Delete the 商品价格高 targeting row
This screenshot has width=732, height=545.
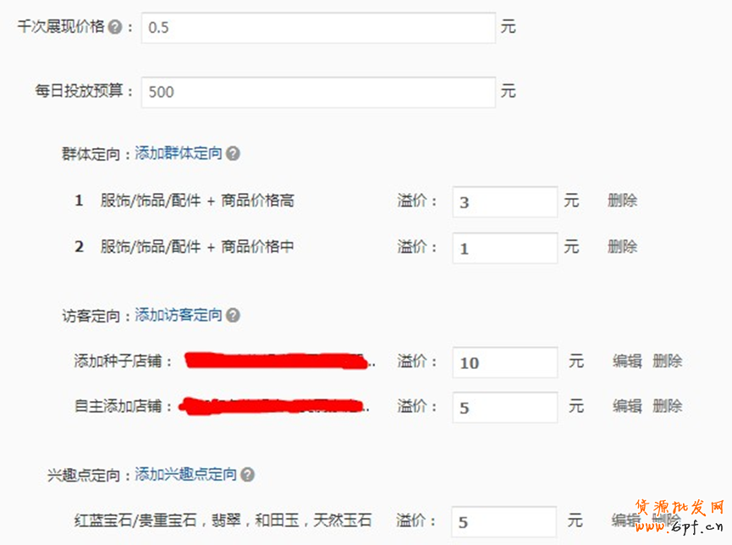(622, 201)
